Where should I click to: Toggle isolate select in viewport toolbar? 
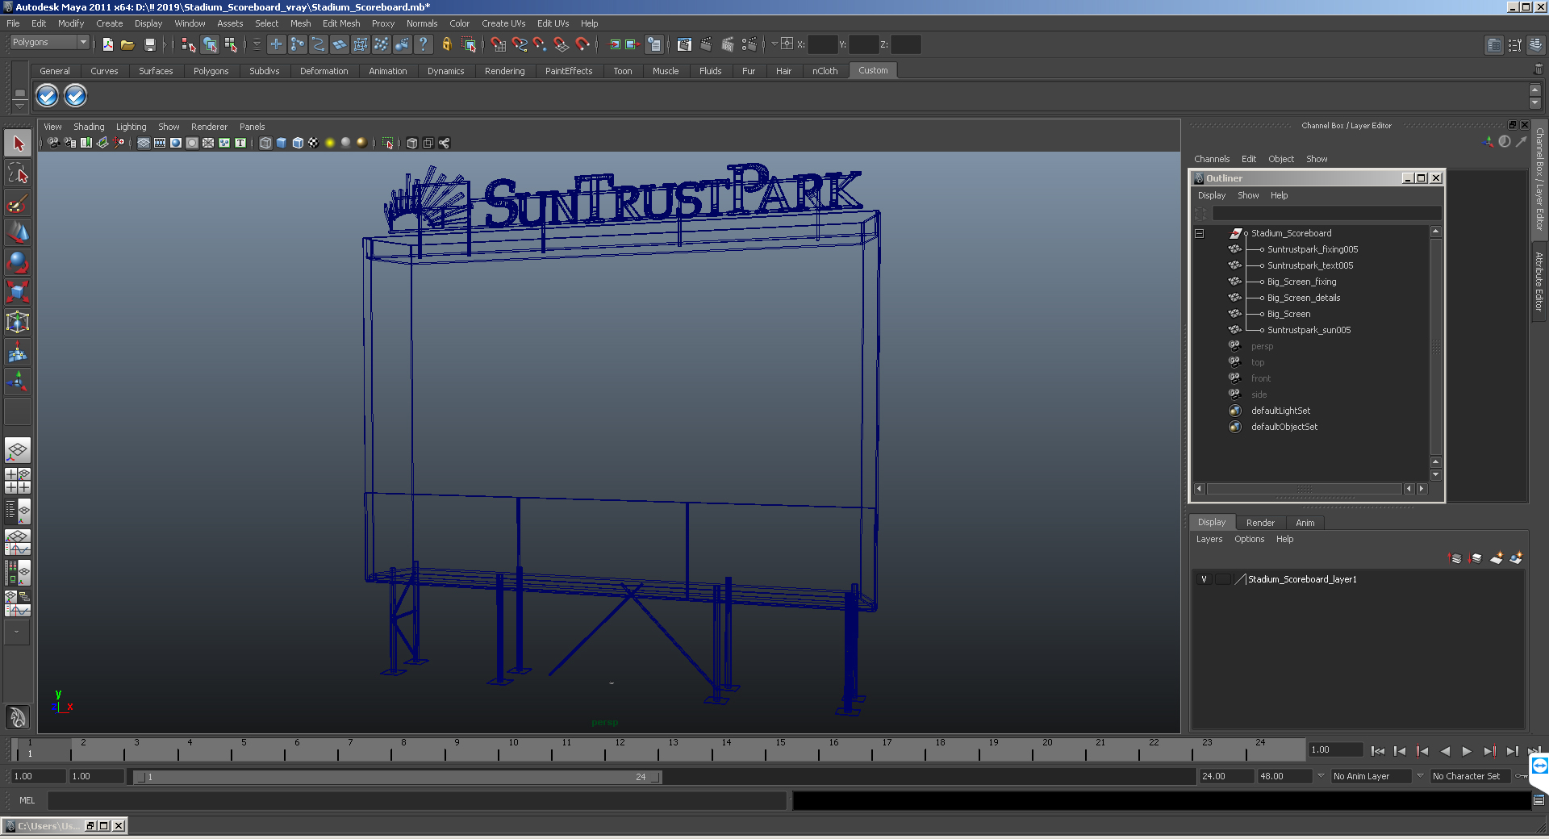(x=388, y=143)
